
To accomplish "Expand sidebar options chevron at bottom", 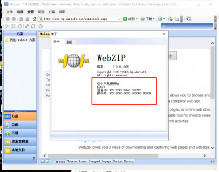I will [34, 158].
